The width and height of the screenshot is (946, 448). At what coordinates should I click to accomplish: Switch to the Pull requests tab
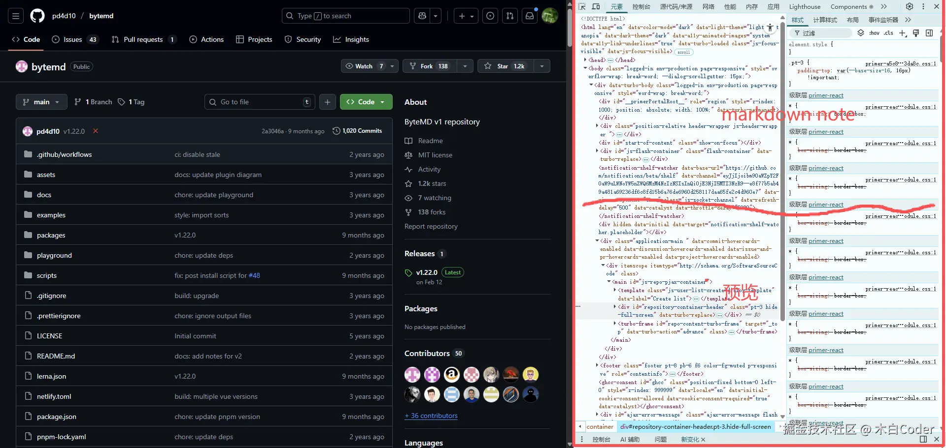[143, 39]
